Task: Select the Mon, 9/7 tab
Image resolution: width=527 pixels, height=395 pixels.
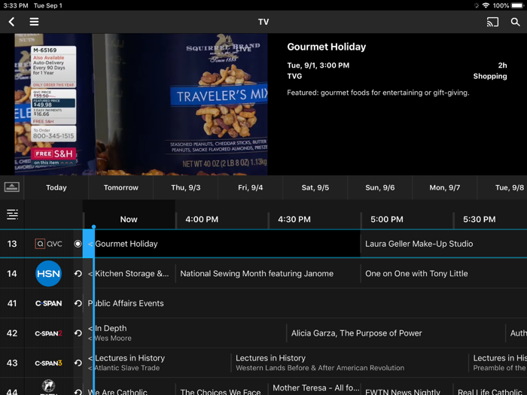Action: pyautogui.click(x=445, y=187)
